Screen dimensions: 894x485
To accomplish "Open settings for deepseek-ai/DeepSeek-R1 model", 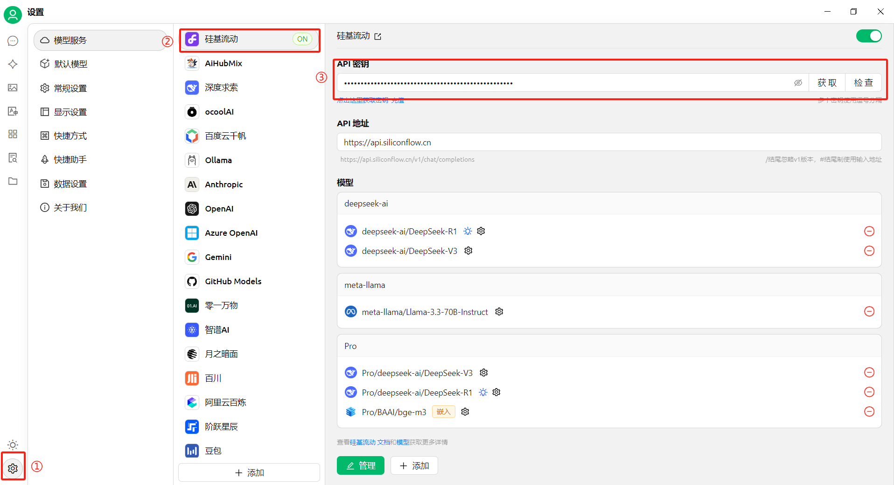I will 481,231.
